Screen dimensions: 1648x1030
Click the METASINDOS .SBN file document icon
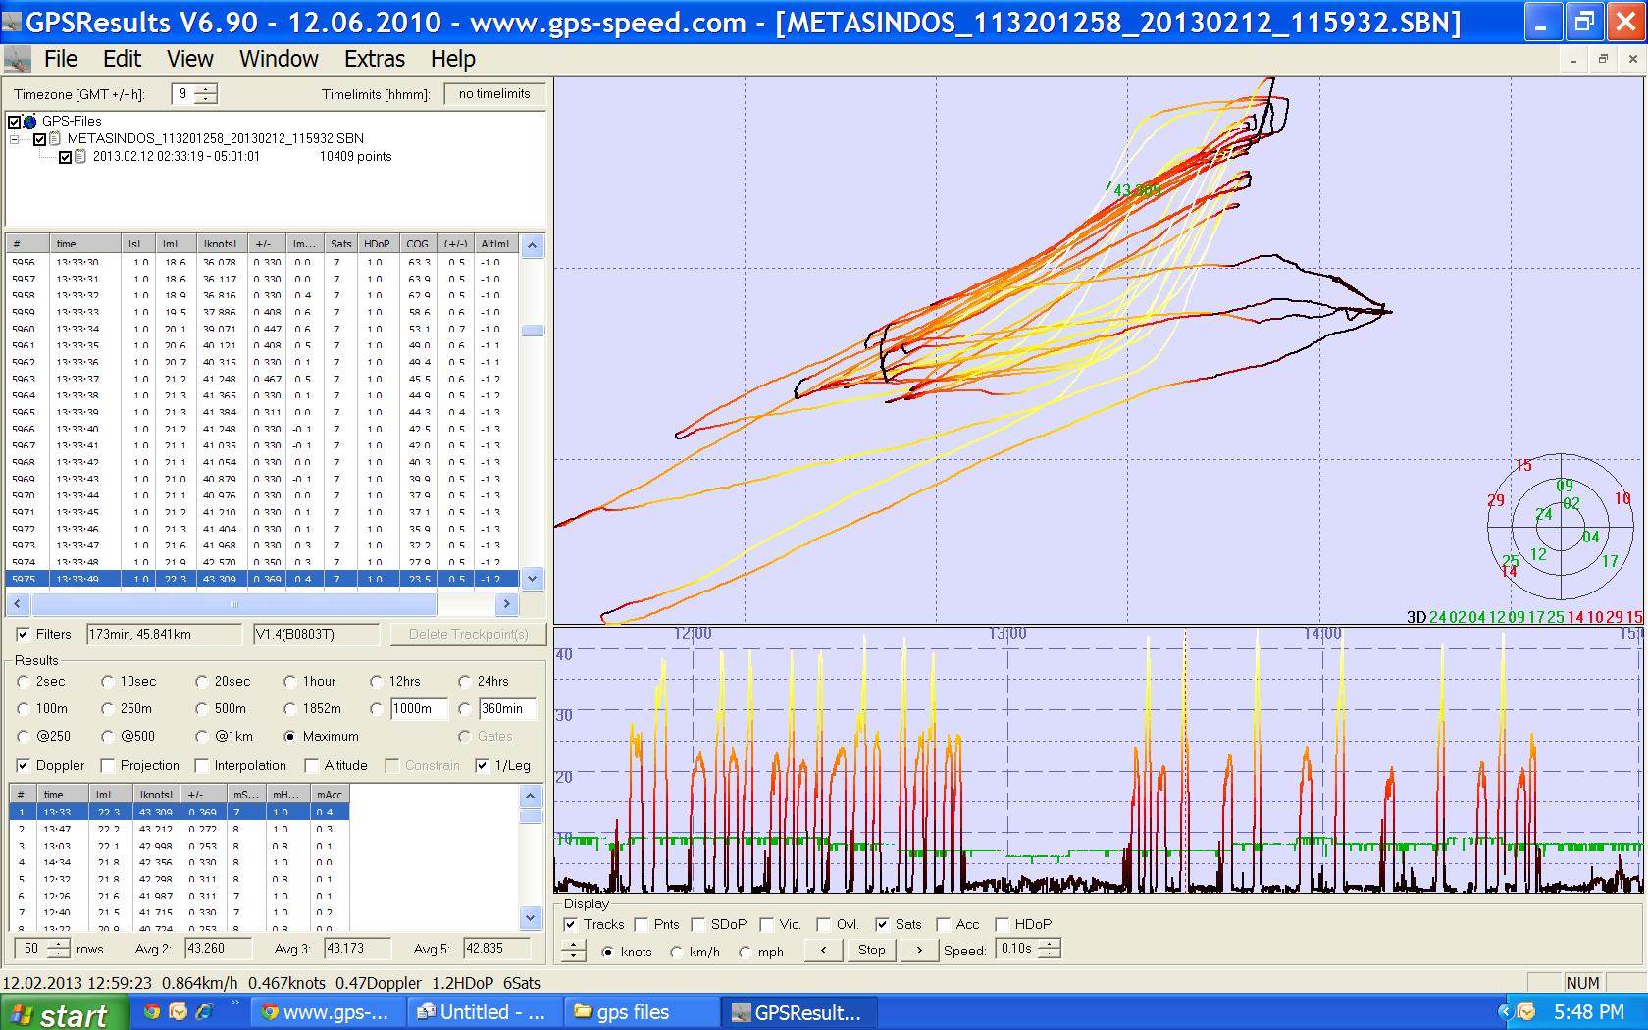(x=56, y=139)
